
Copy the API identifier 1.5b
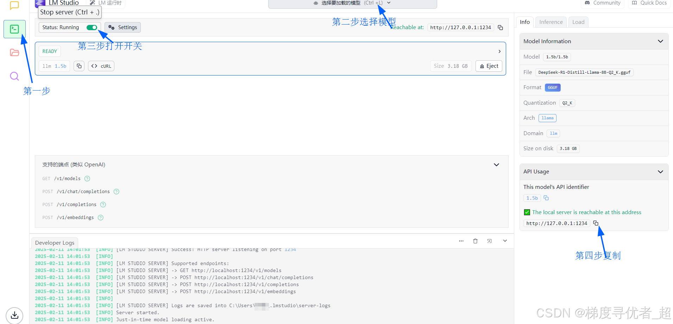pos(546,198)
